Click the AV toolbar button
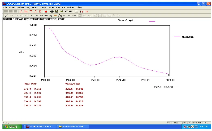Image resolution: width=212 pixels, height=131 pixels. coord(46,15)
